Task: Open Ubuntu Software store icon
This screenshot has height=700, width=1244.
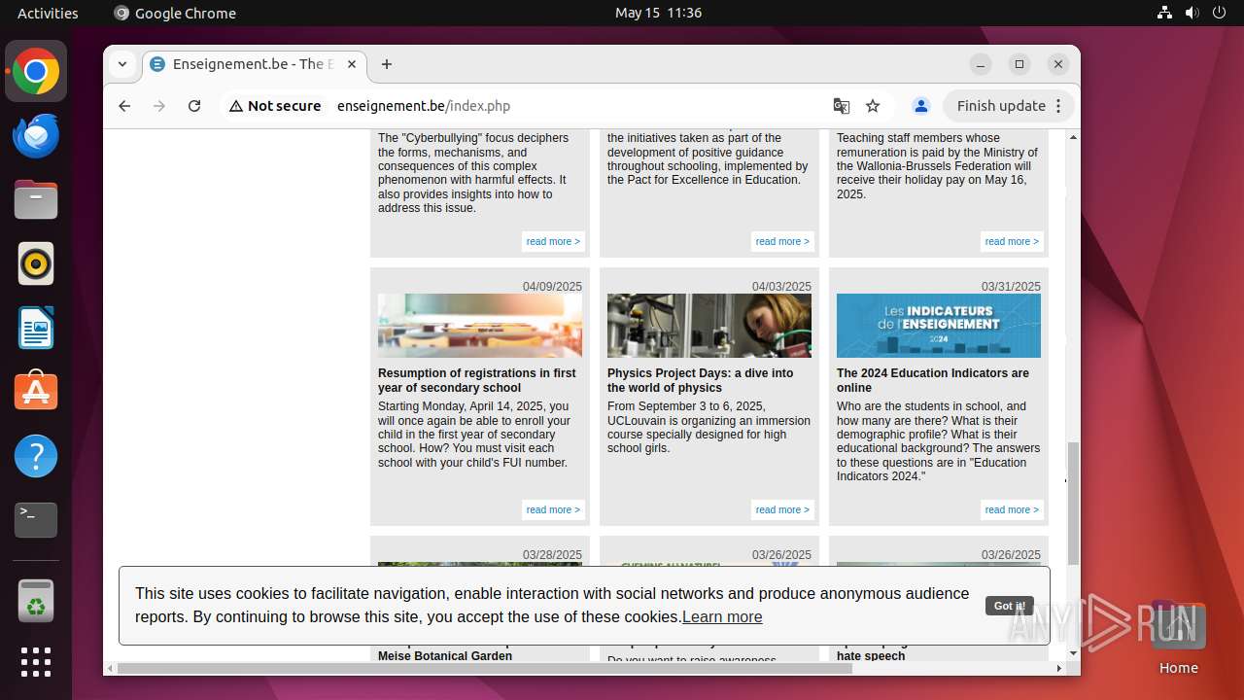Action: [x=36, y=392]
